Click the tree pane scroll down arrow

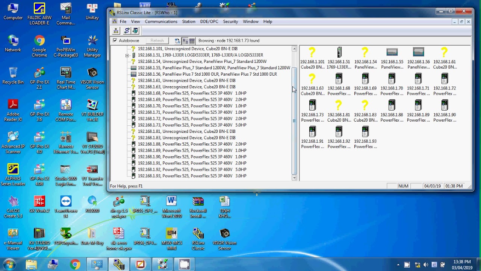pyautogui.click(x=294, y=178)
